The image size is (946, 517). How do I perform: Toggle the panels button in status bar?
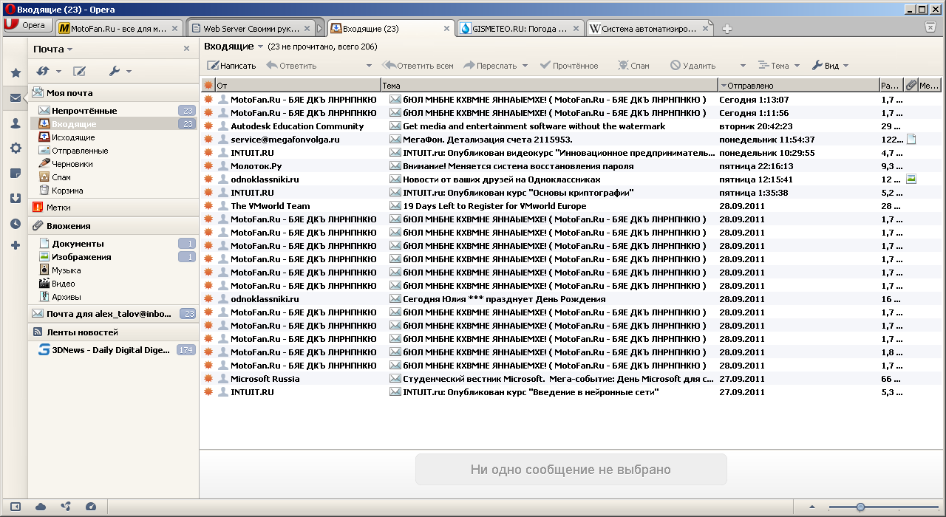point(15,507)
